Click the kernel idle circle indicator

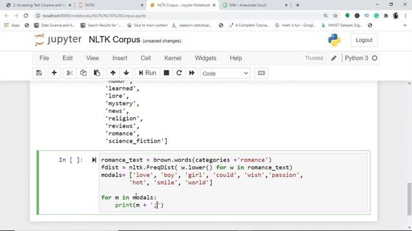tap(375, 58)
